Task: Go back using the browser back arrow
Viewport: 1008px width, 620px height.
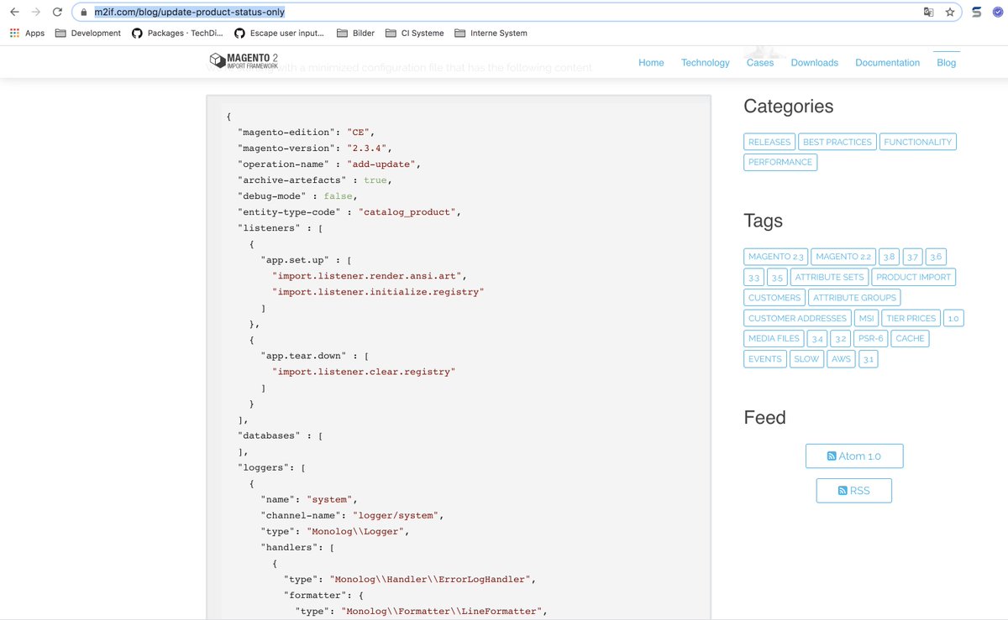Action: 14,12
